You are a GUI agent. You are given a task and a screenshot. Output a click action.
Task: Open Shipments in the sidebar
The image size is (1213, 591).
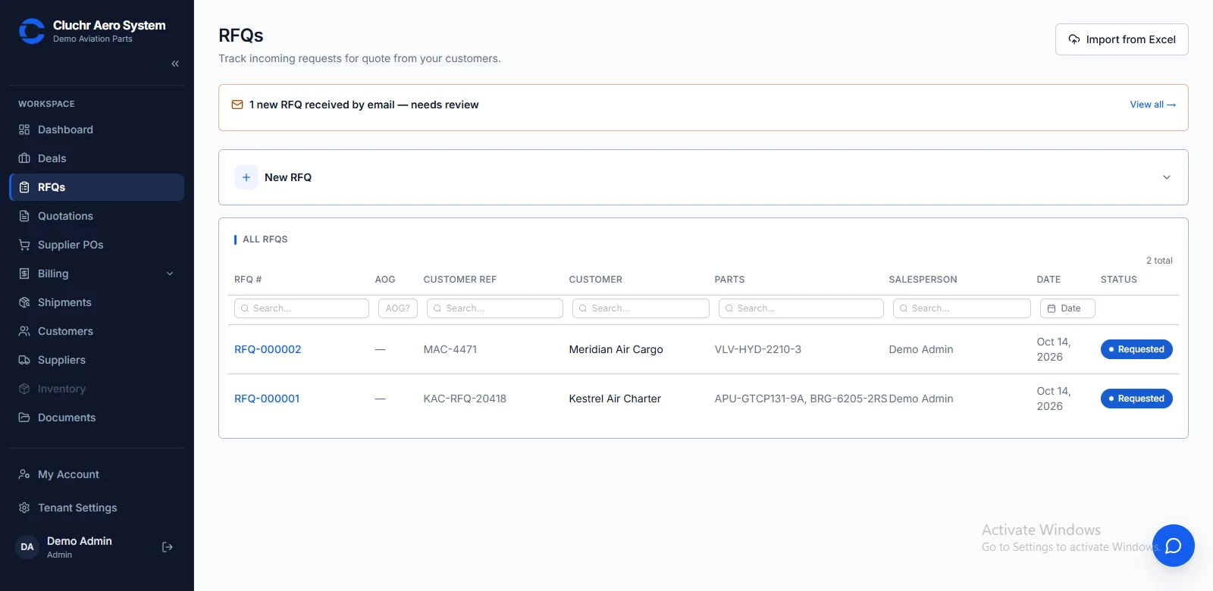coord(96,302)
